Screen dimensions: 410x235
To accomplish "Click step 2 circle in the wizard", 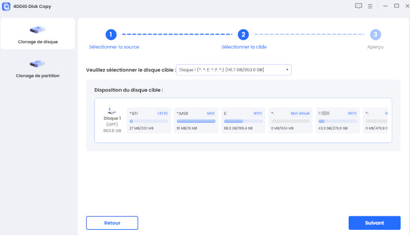I will tap(243, 34).
